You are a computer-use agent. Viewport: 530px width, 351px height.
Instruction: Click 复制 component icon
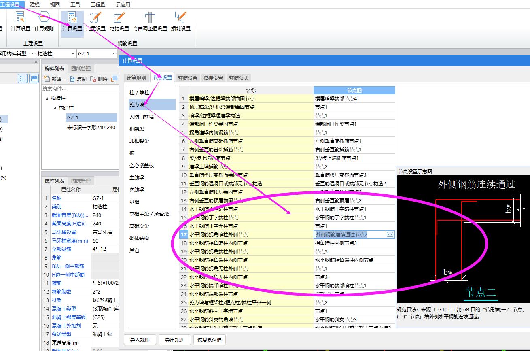[72, 79]
